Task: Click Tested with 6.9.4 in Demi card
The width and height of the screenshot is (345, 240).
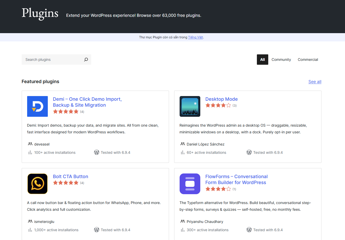Action: (116, 152)
